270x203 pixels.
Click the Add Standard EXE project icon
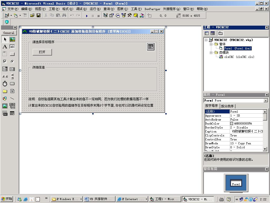point(7,16)
